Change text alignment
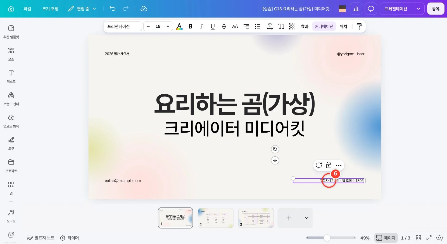Image resolution: width=447 pixels, height=244 pixels. pyautogui.click(x=246, y=26)
